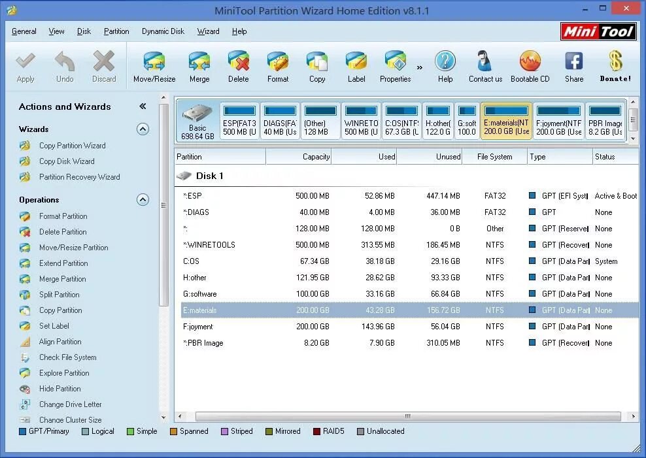Collapse the Operations section
This screenshot has height=458, width=646.
tap(143, 200)
